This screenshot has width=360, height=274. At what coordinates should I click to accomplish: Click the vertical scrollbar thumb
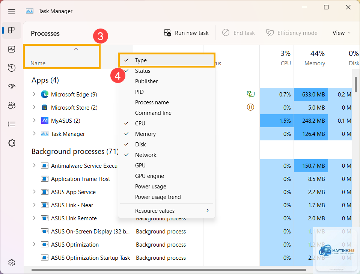pos(356,84)
